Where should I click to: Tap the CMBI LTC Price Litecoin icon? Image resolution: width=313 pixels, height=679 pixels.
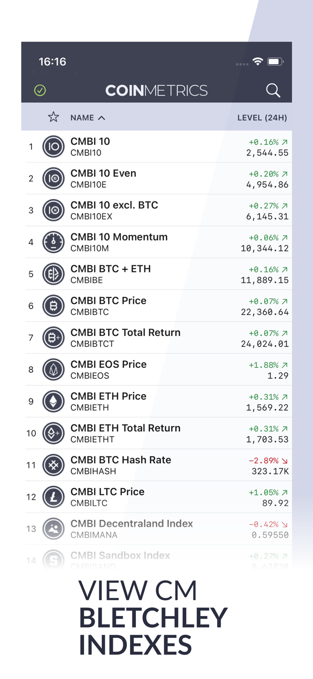[x=53, y=497]
